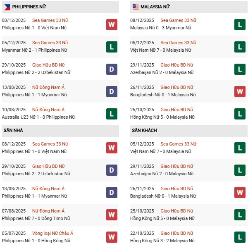Screen dimensions: 248x246
Task: Click W badge for Philippines 7-0 Đông Timo
Action: [112, 215]
